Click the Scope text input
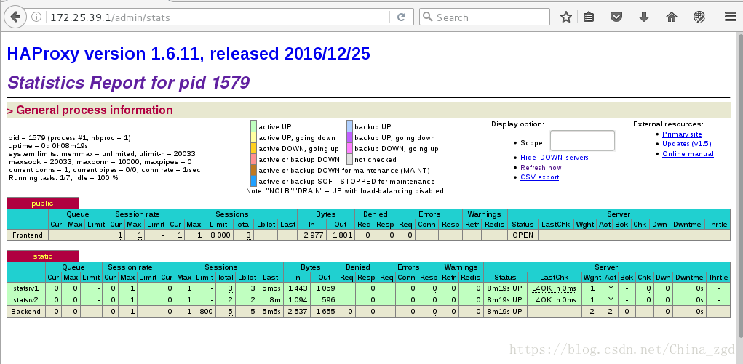 (x=582, y=140)
